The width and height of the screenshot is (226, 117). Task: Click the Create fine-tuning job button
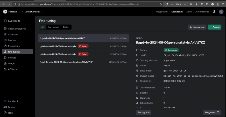pos(215,27)
